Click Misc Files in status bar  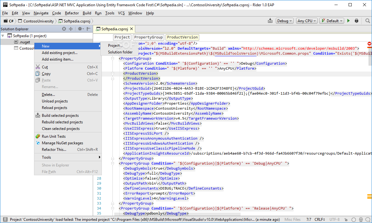click(292, 220)
